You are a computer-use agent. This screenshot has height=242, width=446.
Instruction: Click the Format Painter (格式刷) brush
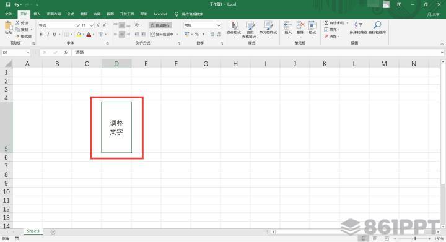point(24,37)
